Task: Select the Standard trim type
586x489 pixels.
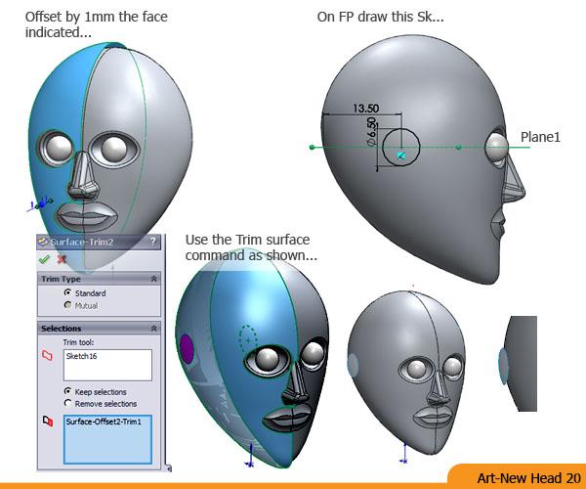Action: [x=67, y=292]
